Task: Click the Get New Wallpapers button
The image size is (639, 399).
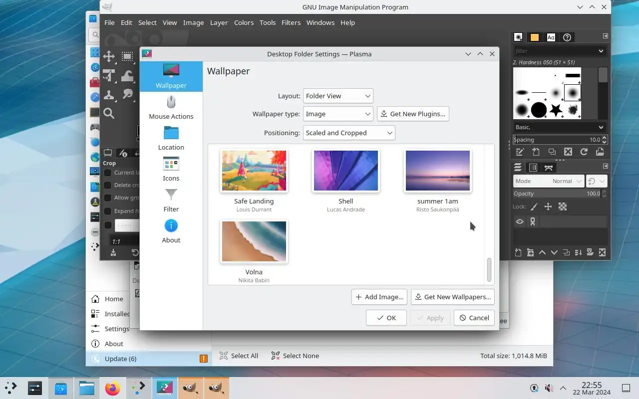Action: tap(453, 297)
